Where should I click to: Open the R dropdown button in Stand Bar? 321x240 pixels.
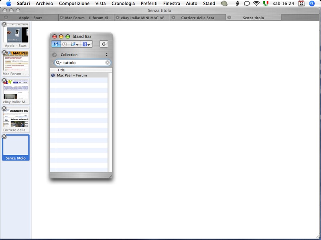click(x=87, y=44)
